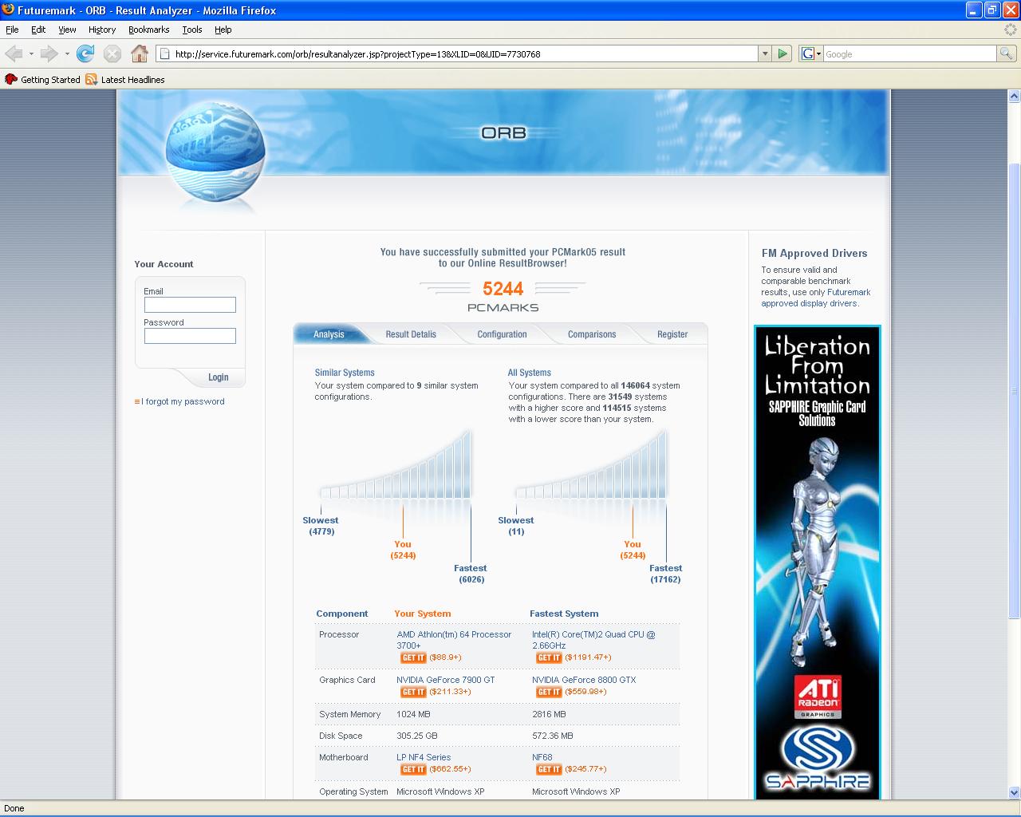The width and height of the screenshot is (1021, 817).
Task: Click GET IT for LP NF4 Series
Action: coord(413,769)
